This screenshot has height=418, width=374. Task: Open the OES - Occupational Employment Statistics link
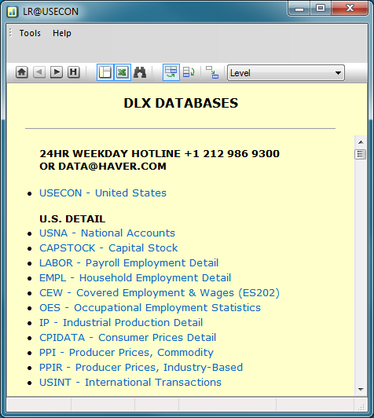[150, 308]
